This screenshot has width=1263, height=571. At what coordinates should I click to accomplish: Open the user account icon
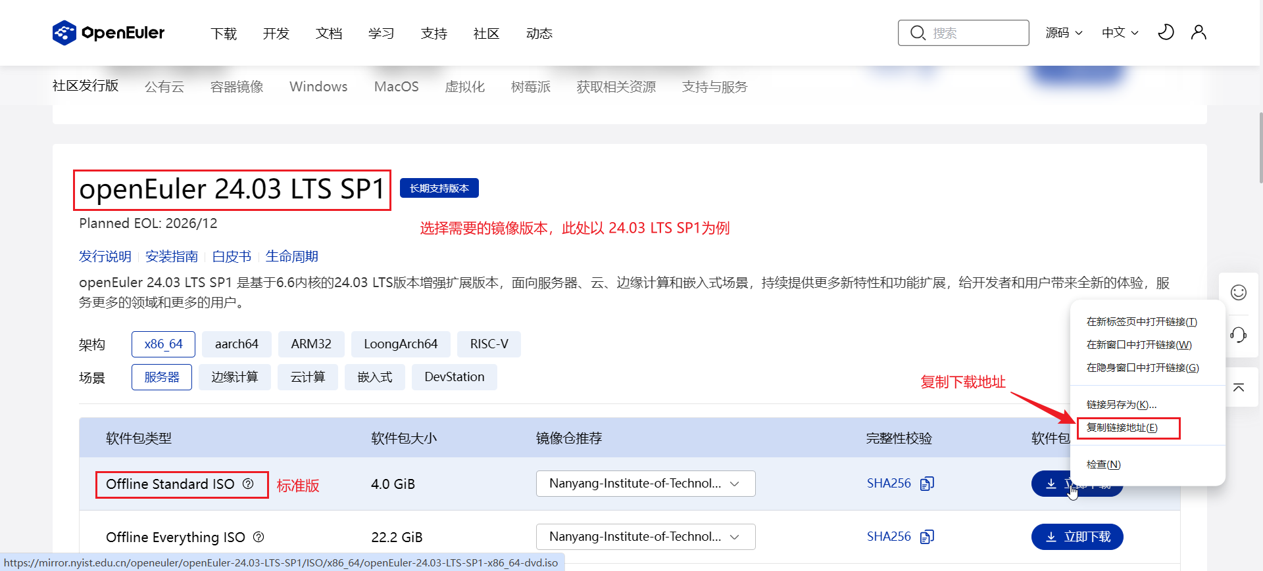tap(1199, 32)
